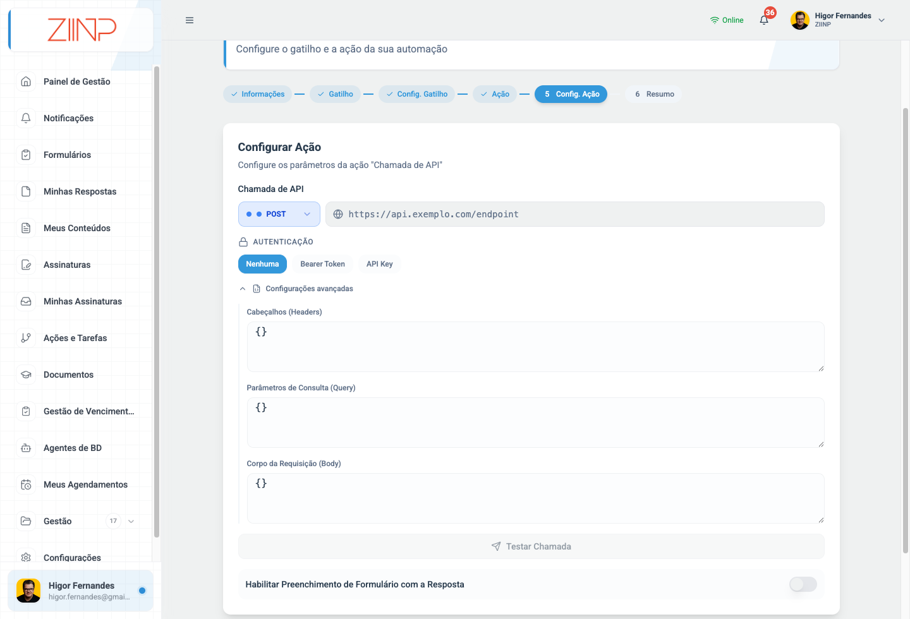The width and height of the screenshot is (910, 619).
Task: Click the Ações e Tarefas branch icon
Action: click(26, 338)
